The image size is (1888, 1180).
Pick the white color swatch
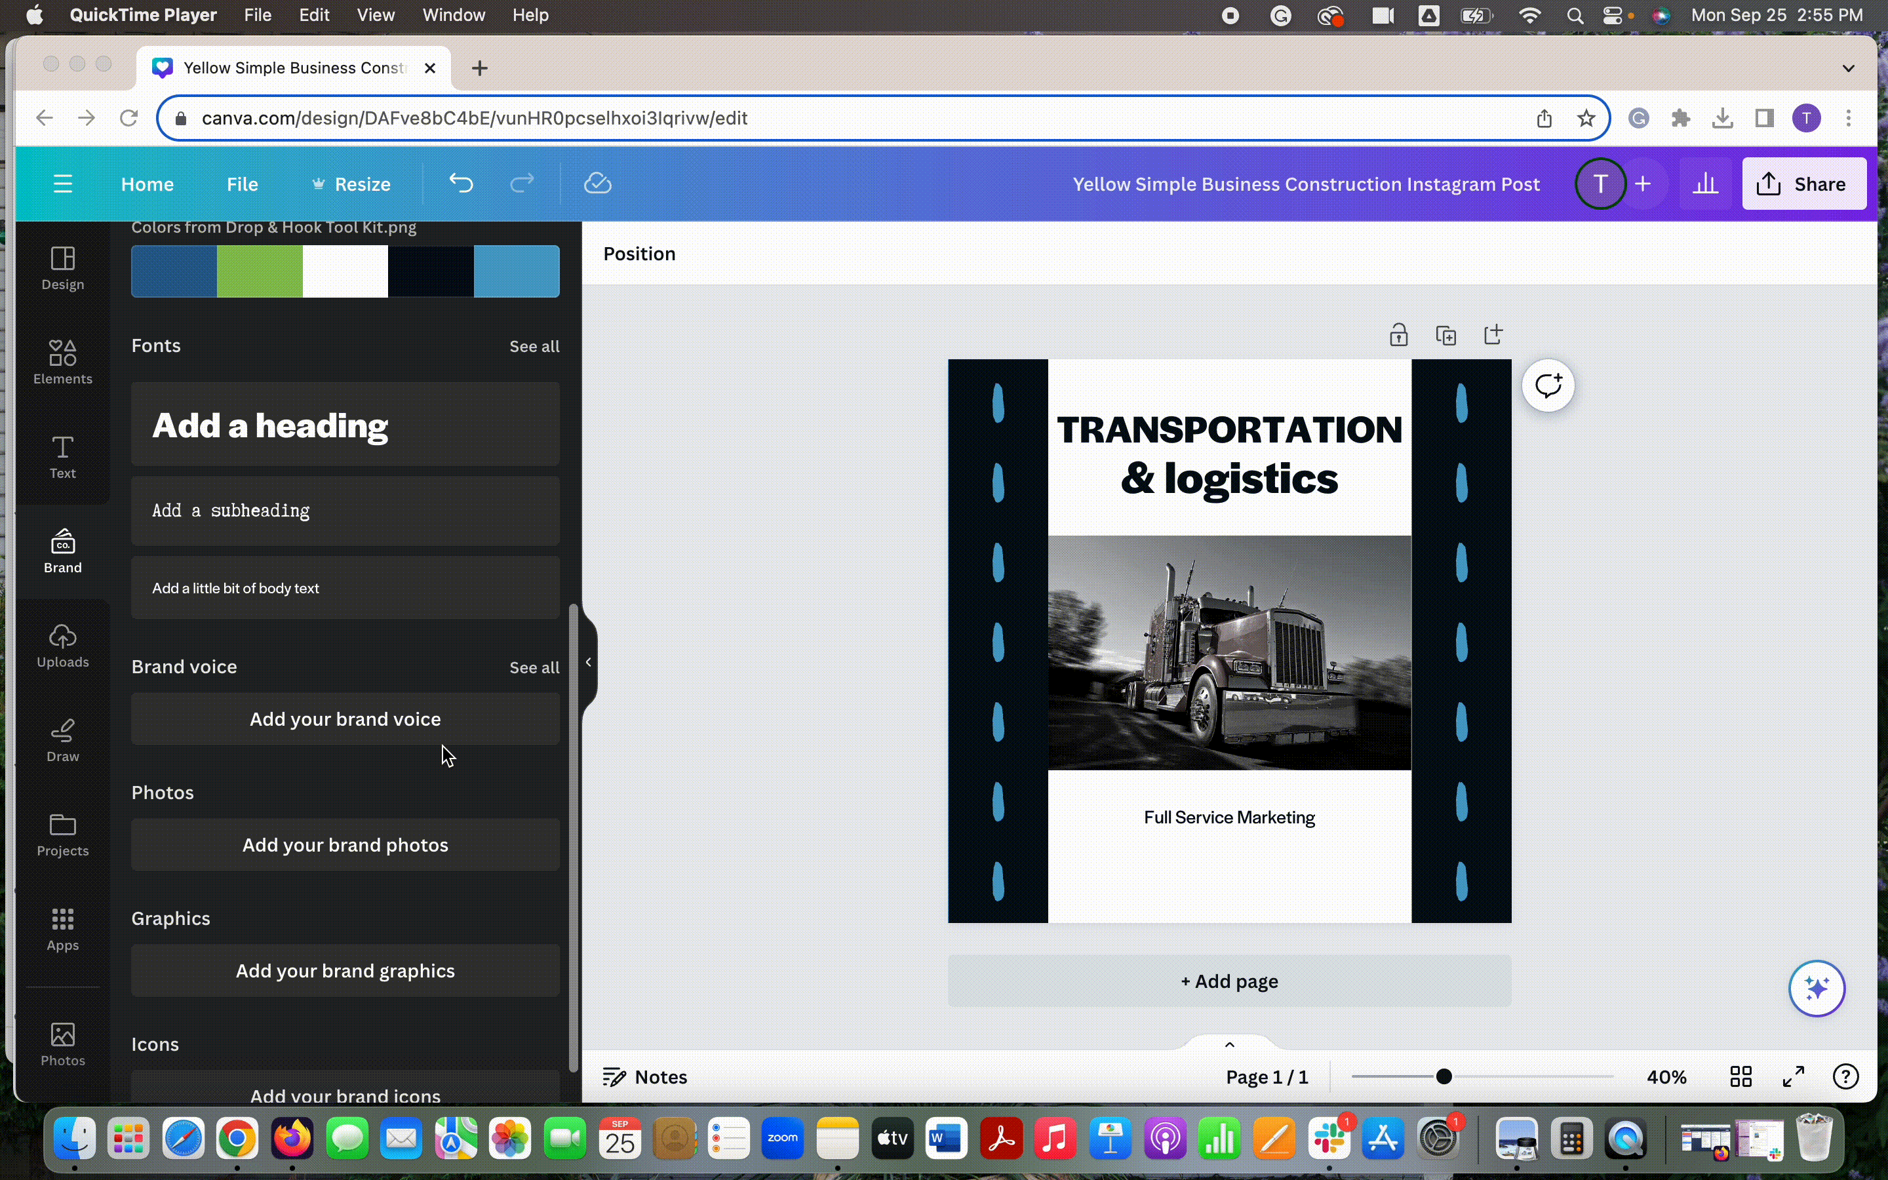pos(345,271)
